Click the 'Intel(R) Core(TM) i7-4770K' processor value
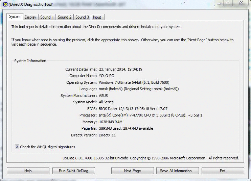The width and height of the screenshot is (251, 181). click(151, 115)
